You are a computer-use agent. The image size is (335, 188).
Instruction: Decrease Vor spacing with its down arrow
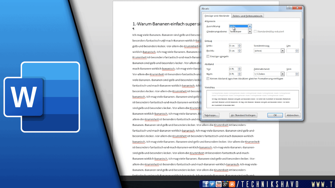pyautogui.click(x=239, y=70)
